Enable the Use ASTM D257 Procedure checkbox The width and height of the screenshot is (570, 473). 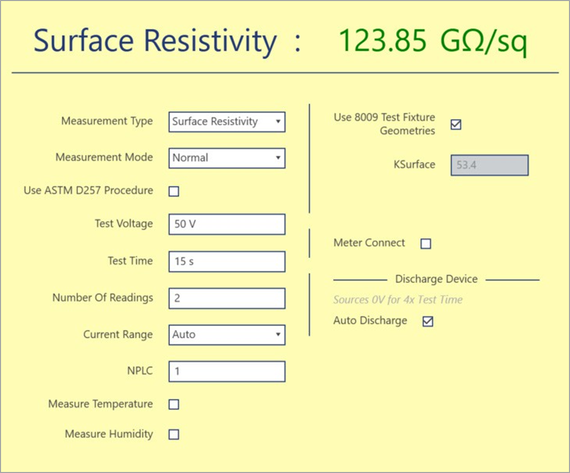click(x=173, y=191)
